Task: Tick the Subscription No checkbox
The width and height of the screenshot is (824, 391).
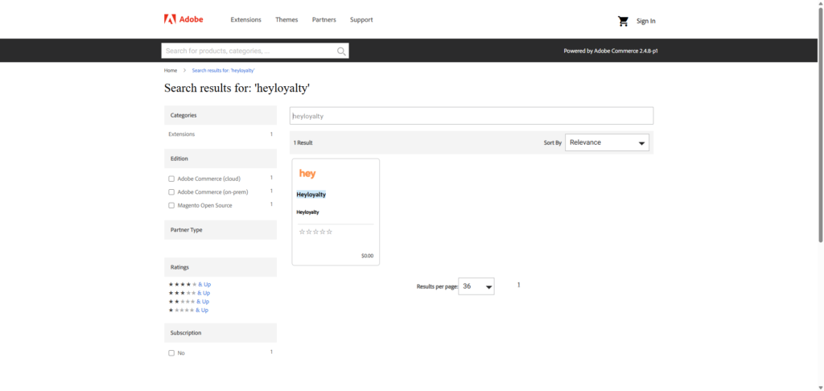Action: [x=171, y=353]
